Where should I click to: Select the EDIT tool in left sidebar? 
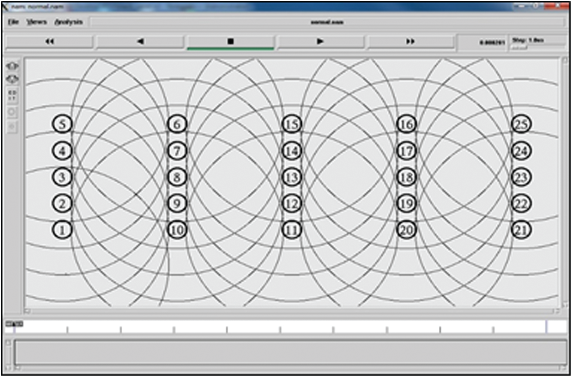[12, 95]
